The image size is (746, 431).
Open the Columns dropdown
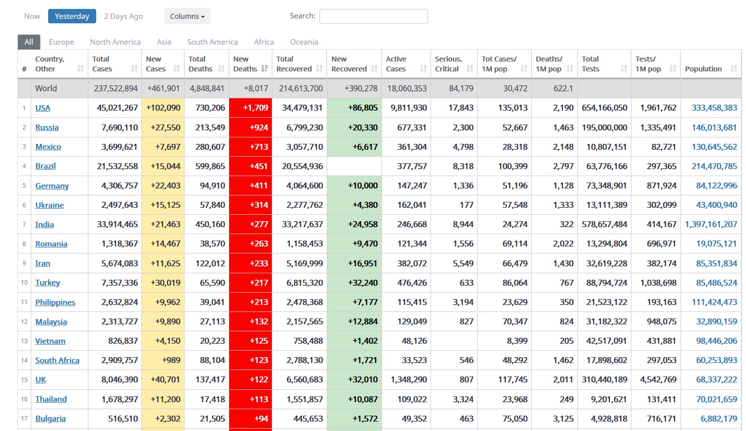tap(187, 16)
